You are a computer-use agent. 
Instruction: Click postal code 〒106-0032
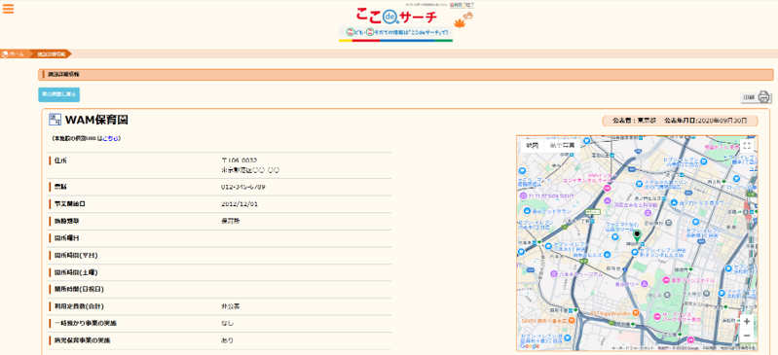click(x=240, y=160)
